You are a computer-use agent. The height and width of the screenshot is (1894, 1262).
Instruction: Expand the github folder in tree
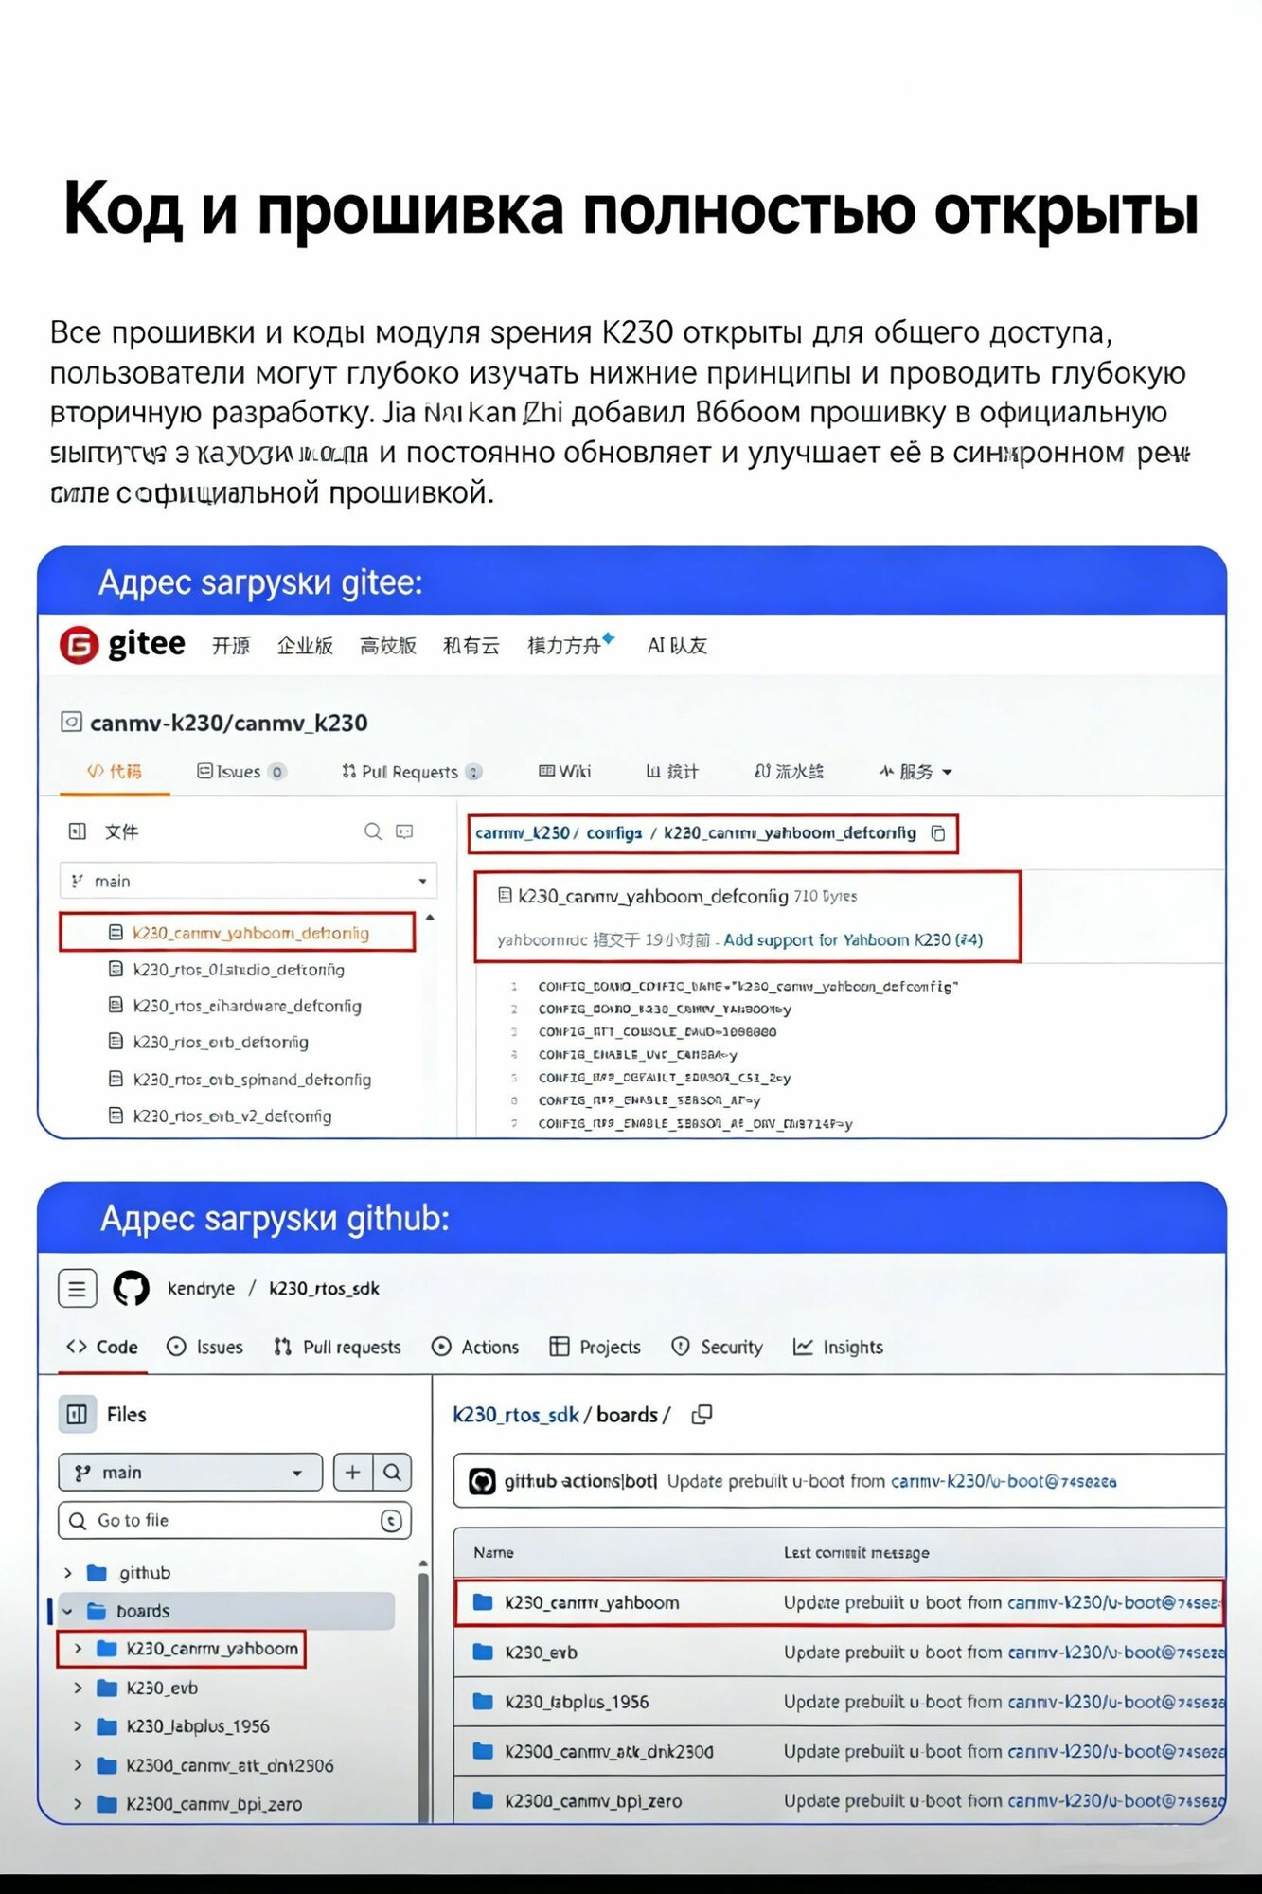coord(68,1572)
